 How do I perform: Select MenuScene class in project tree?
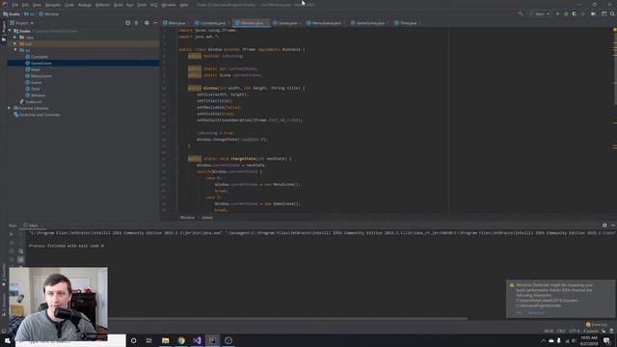[40, 76]
